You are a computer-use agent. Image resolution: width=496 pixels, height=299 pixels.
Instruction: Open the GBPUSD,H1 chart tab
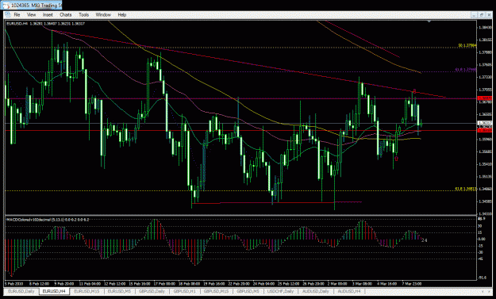185,291
